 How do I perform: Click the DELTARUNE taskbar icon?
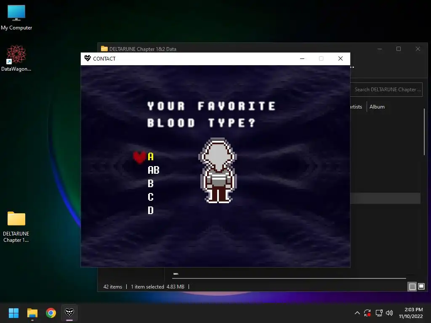tap(69, 313)
